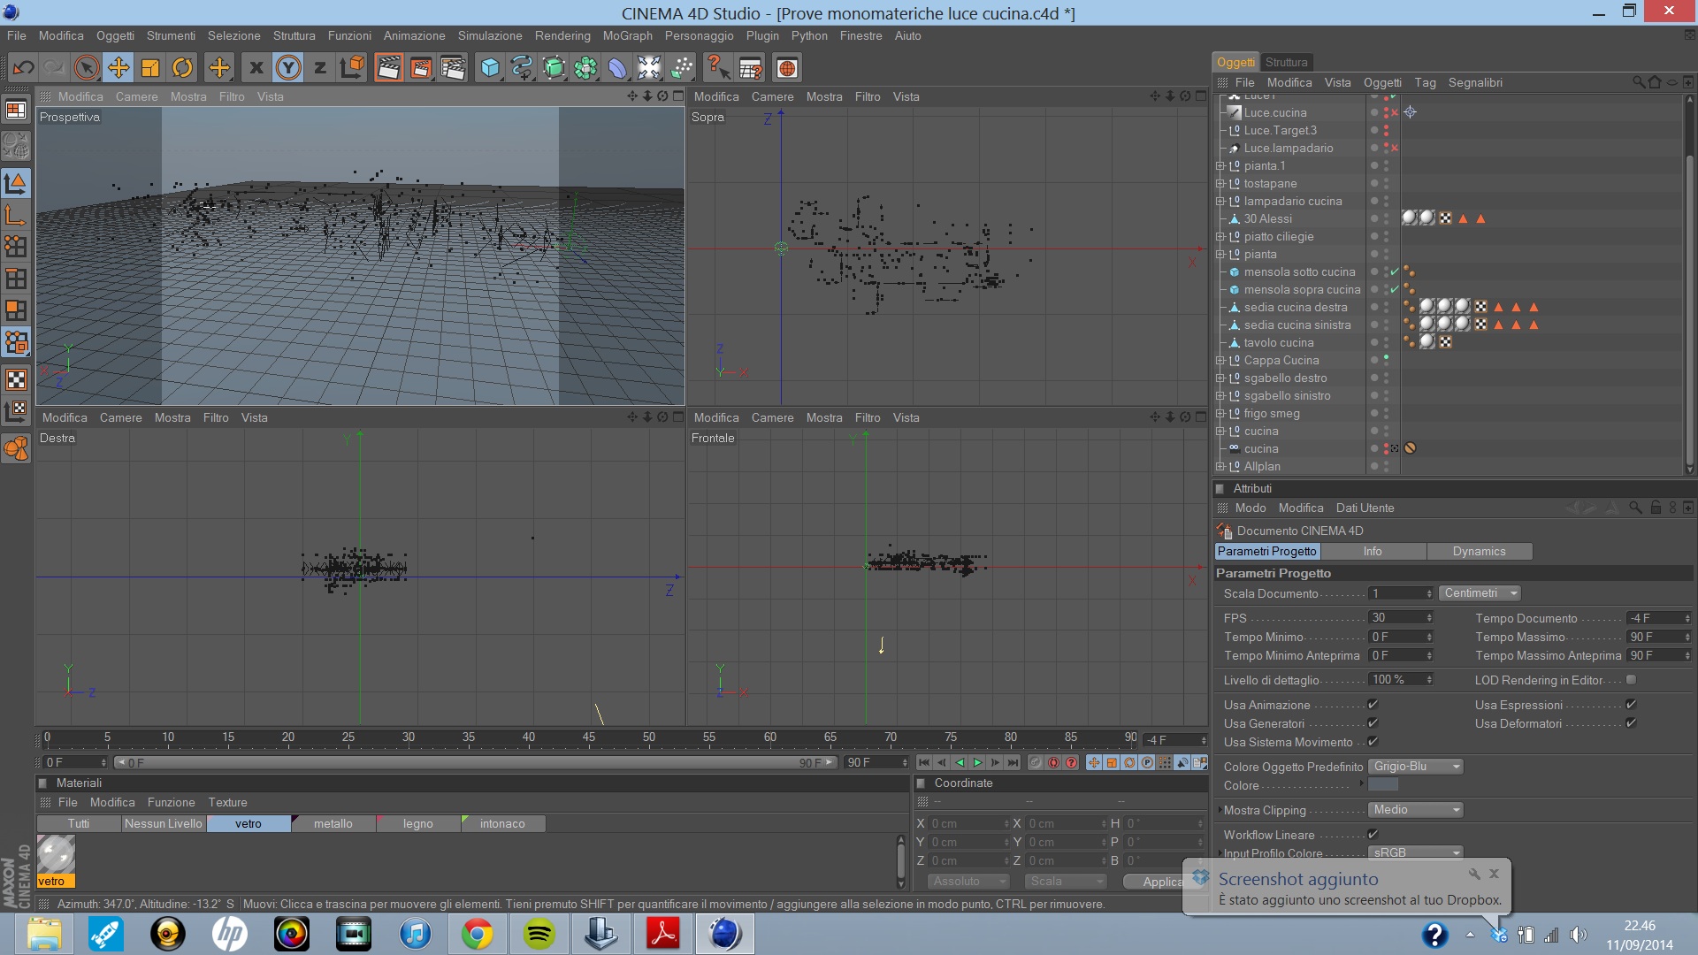
Task: Switch to the Dynamics tab
Action: 1479,551
